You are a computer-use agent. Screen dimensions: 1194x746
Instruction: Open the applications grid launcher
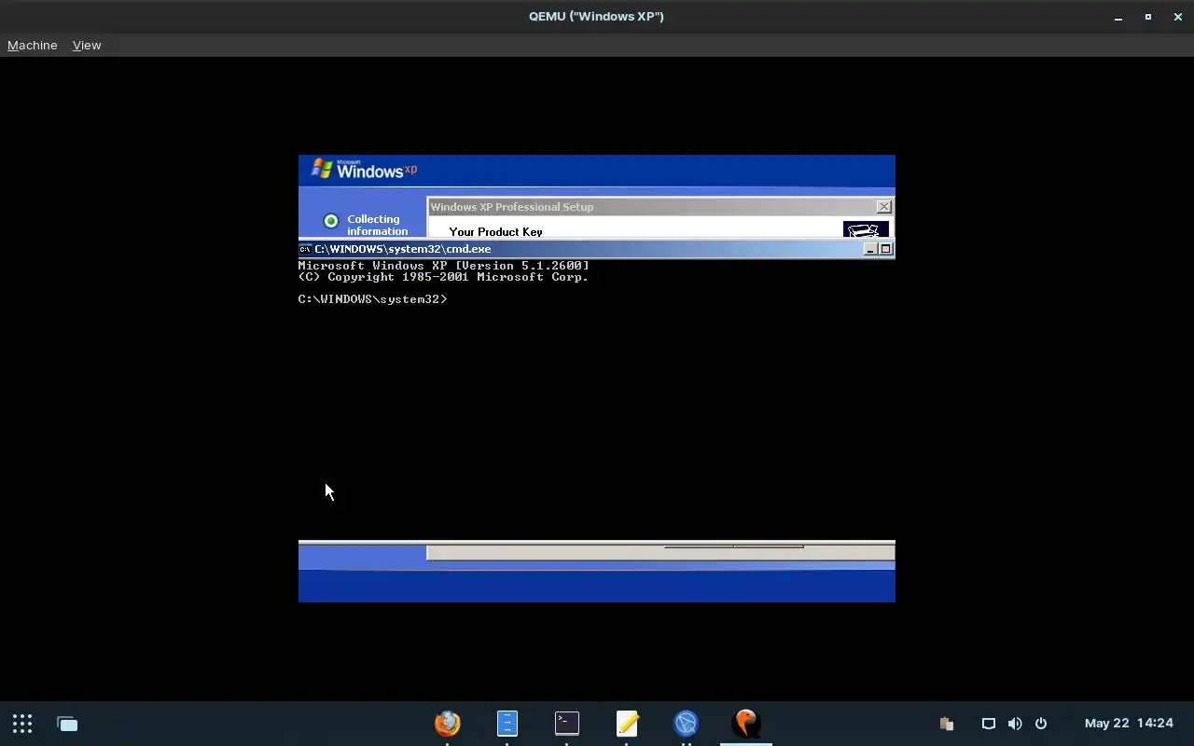pos(22,724)
